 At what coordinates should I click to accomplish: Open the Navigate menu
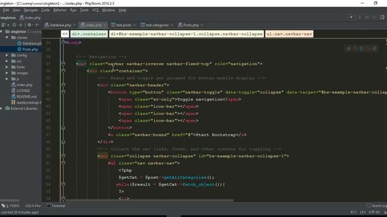pyautogui.click(x=31, y=10)
